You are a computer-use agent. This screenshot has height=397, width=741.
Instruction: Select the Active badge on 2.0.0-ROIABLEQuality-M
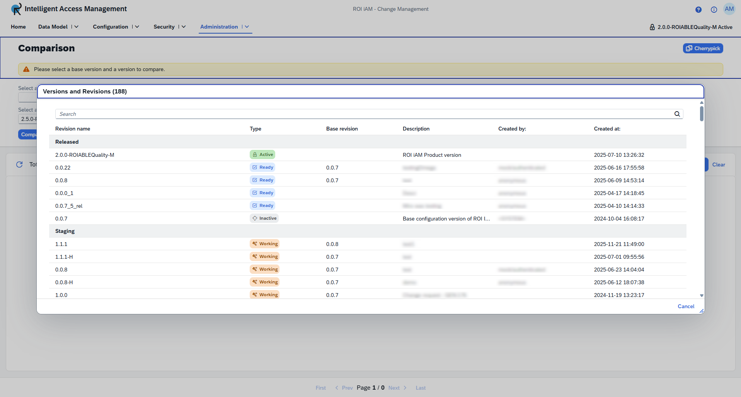click(x=262, y=154)
